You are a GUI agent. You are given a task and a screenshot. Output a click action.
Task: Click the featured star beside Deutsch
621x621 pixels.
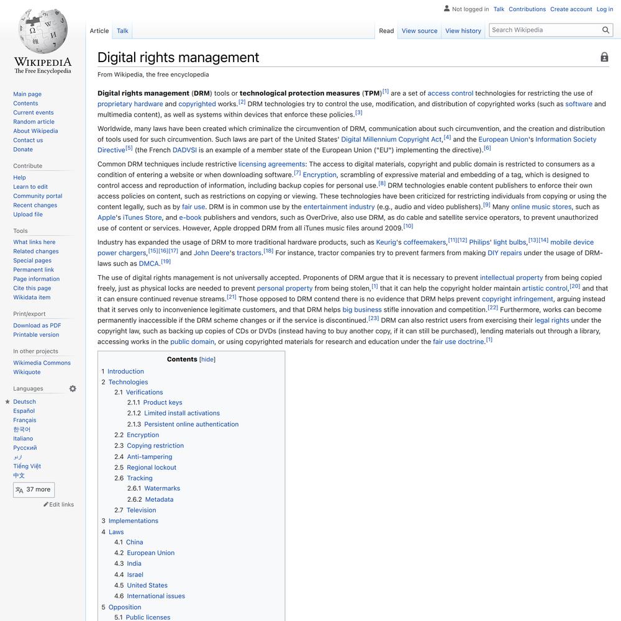[x=7, y=402]
